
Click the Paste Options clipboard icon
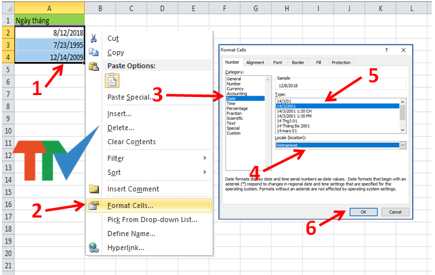tap(94, 66)
